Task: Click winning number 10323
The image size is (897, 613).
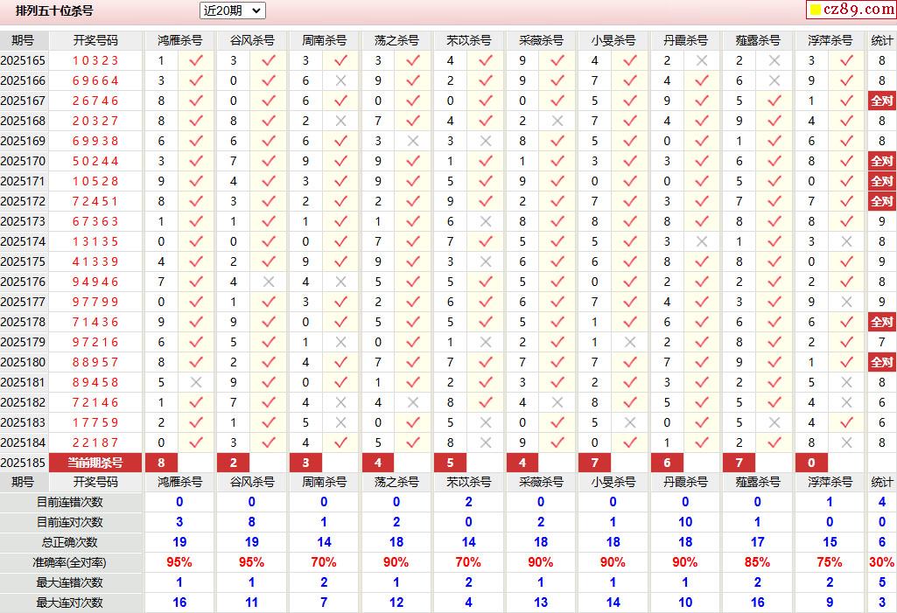Action: (x=95, y=60)
